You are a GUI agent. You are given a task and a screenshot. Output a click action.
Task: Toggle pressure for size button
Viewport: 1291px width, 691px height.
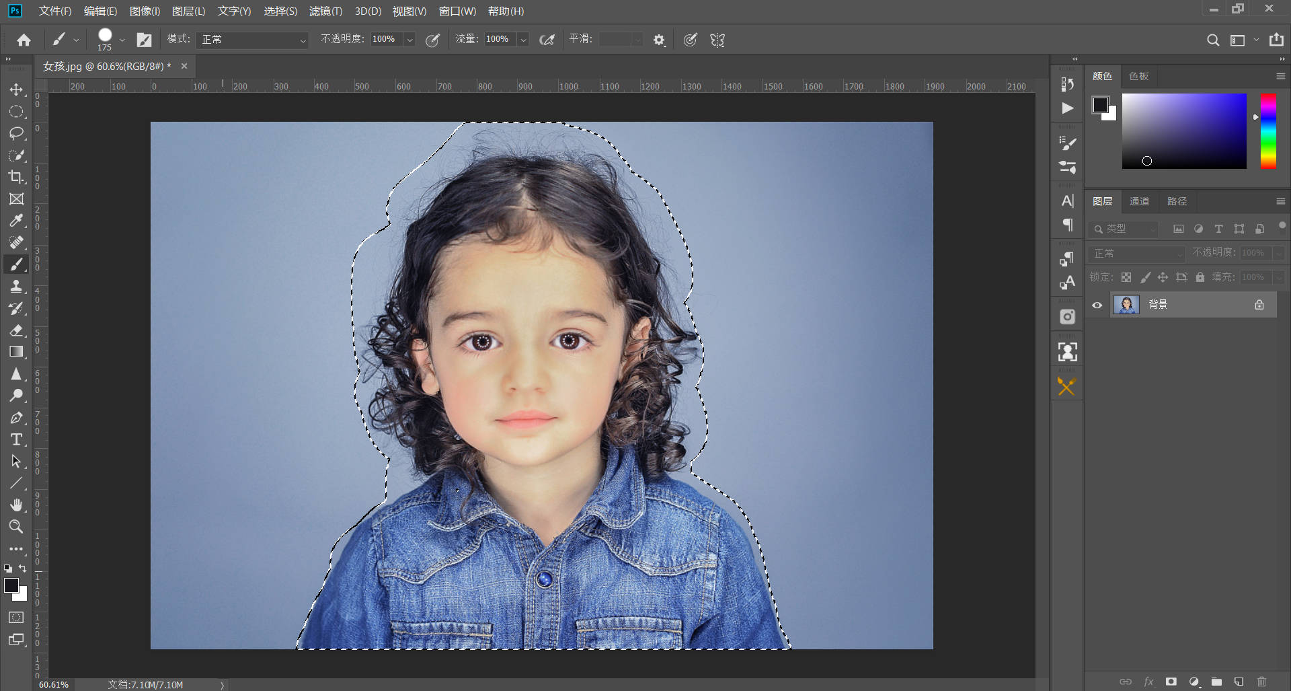690,40
